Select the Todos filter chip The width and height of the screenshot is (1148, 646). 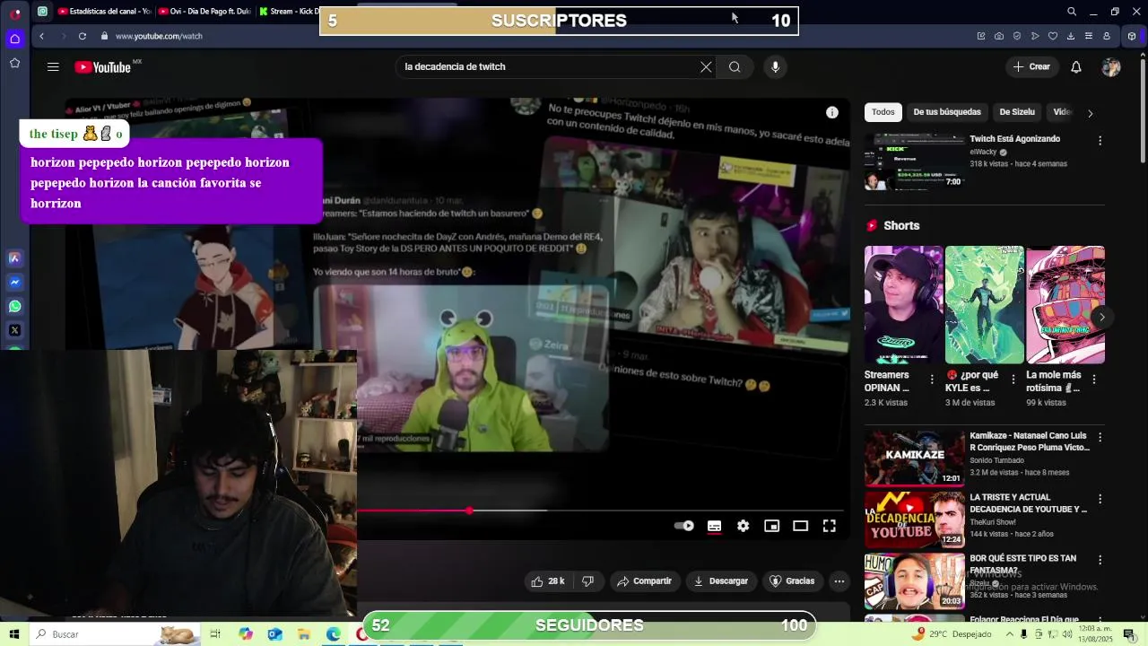883,112
